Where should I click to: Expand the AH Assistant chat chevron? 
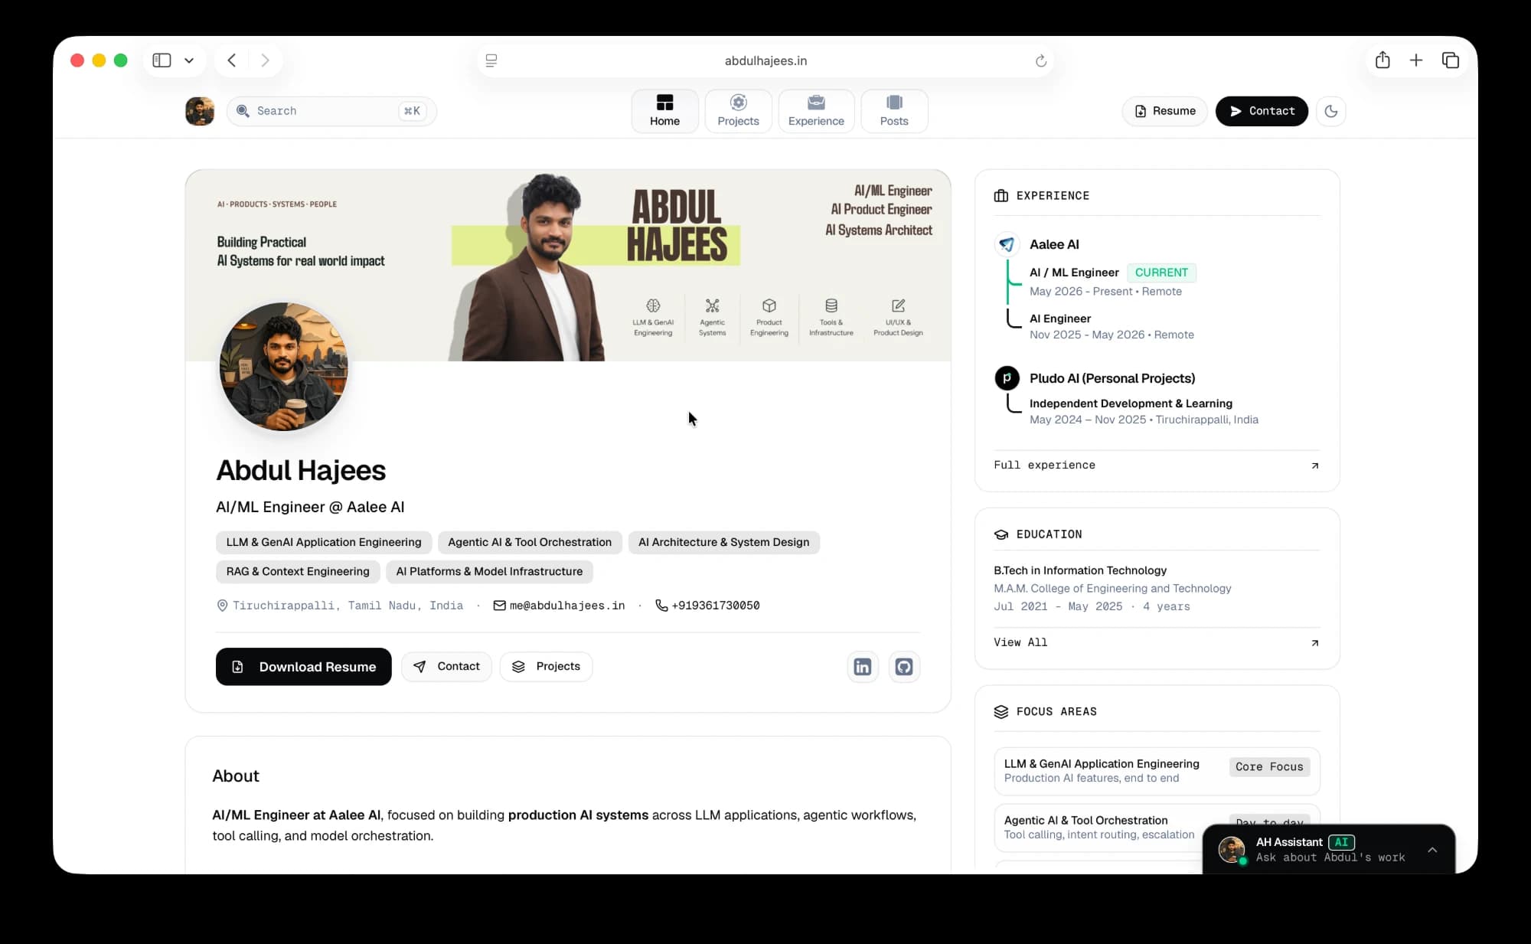tap(1432, 850)
